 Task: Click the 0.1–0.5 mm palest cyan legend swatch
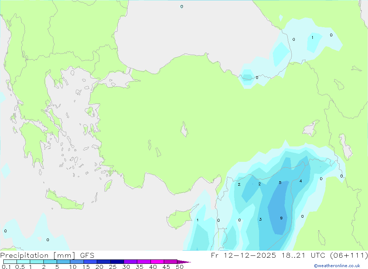10,262
